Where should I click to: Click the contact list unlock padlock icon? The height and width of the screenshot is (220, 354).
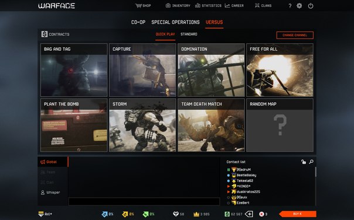304,162
